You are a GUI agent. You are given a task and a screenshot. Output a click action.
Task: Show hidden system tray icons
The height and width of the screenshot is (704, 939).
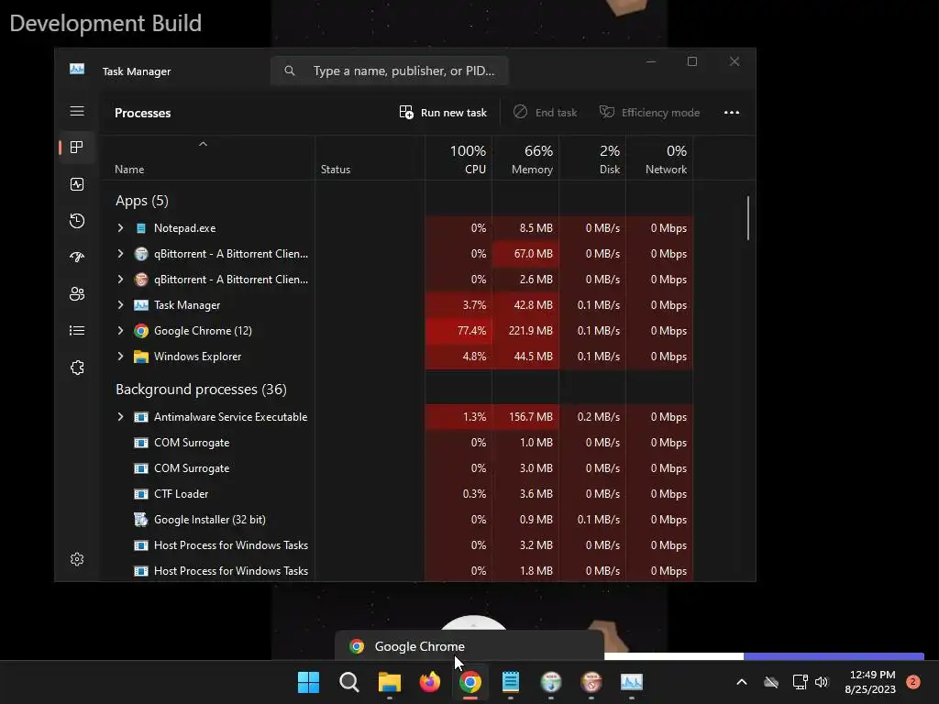tap(741, 682)
